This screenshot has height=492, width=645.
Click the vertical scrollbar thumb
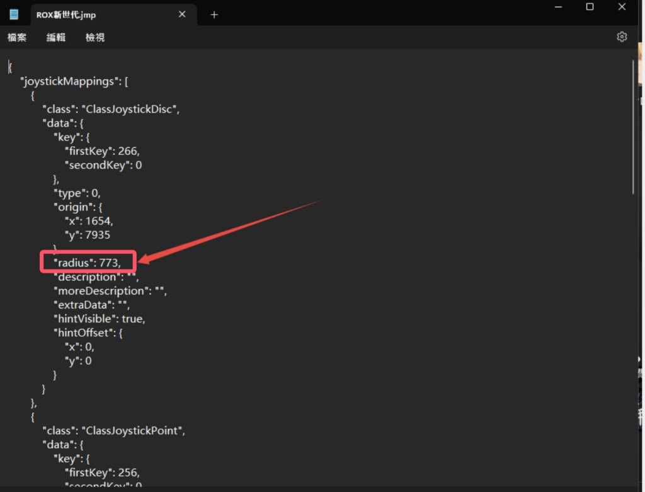634,126
